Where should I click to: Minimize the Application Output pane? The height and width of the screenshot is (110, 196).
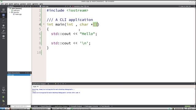click(192, 84)
